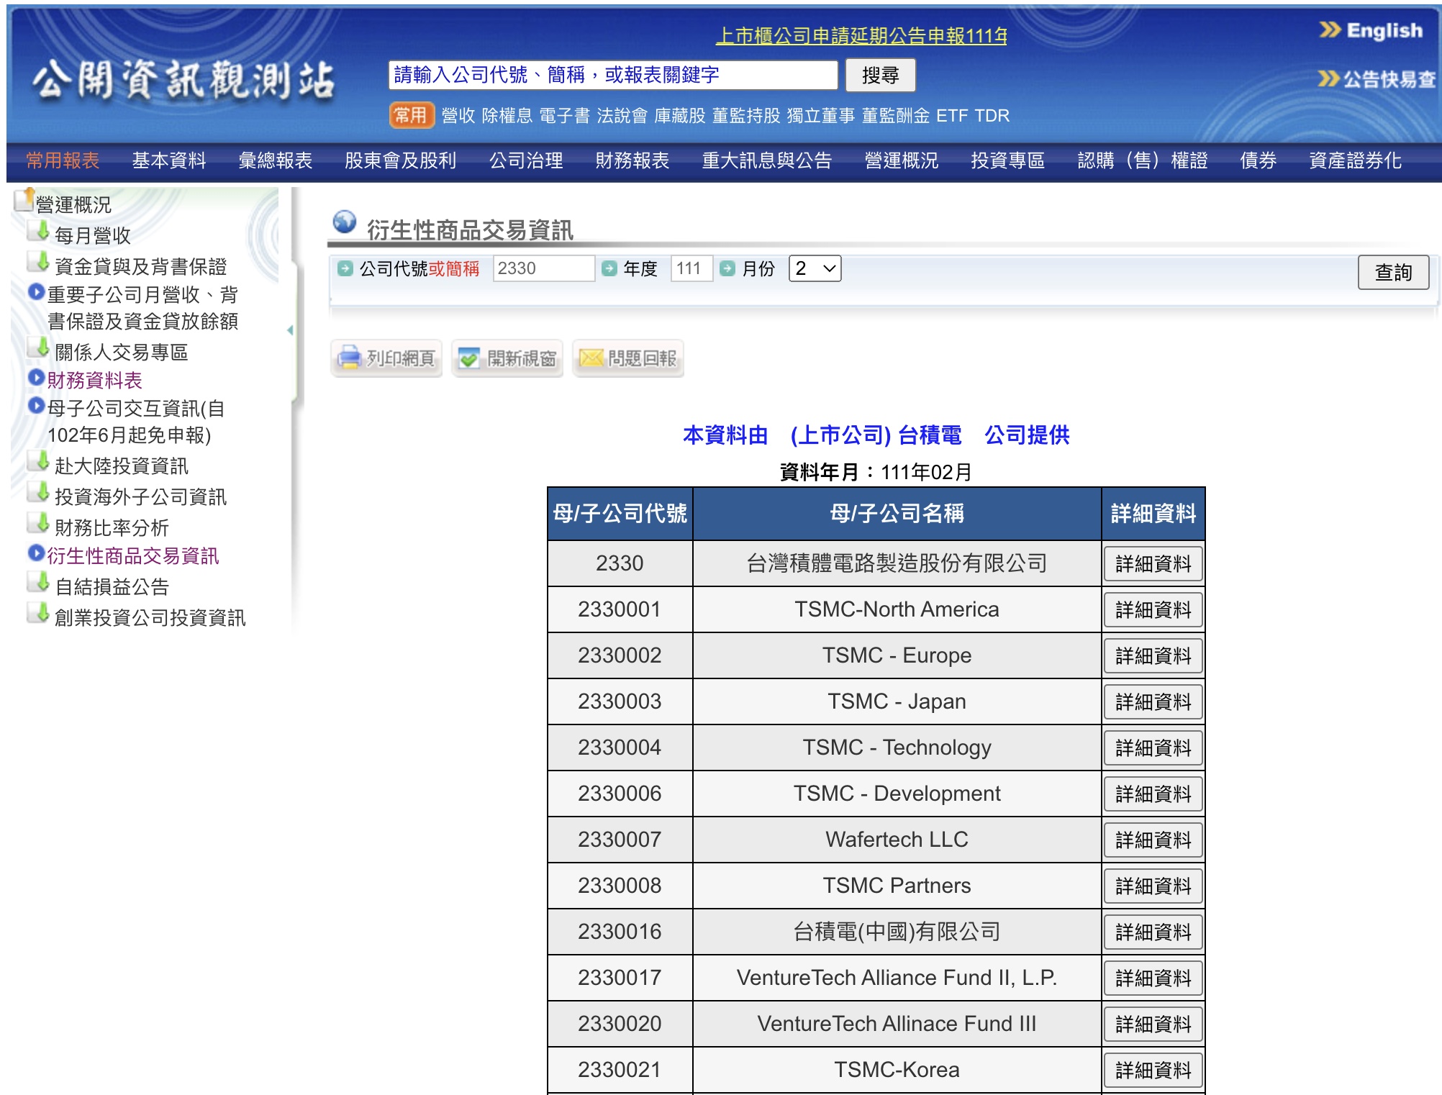
Task: Focus the 公司代號 input showing 2330
Action: pyautogui.click(x=544, y=268)
